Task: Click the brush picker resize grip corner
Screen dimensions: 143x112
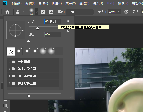Action: pyautogui.click(x=72, y=97)
